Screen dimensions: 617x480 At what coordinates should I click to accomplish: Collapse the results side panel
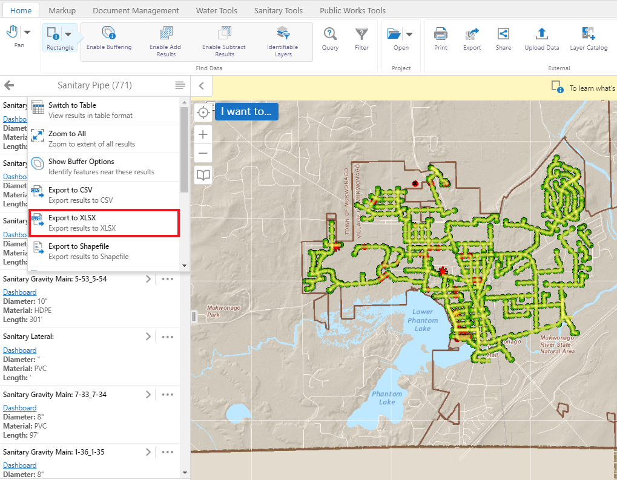click(x=202, y=86)
